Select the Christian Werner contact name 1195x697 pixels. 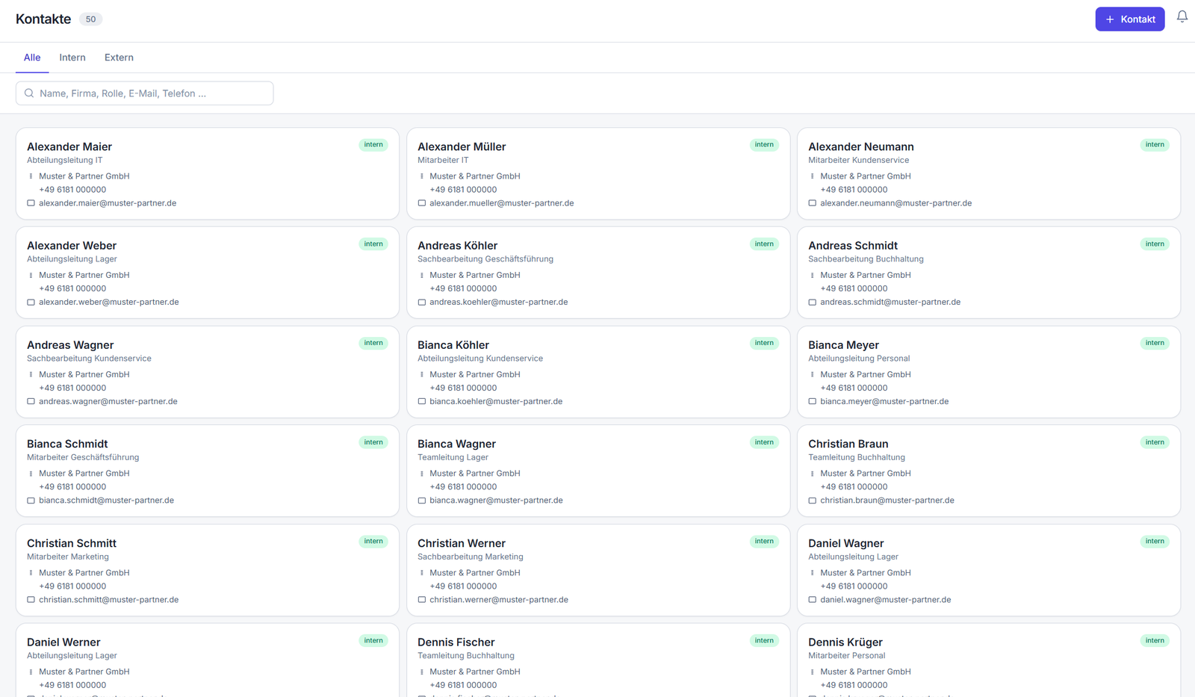[x=462, y=543]
